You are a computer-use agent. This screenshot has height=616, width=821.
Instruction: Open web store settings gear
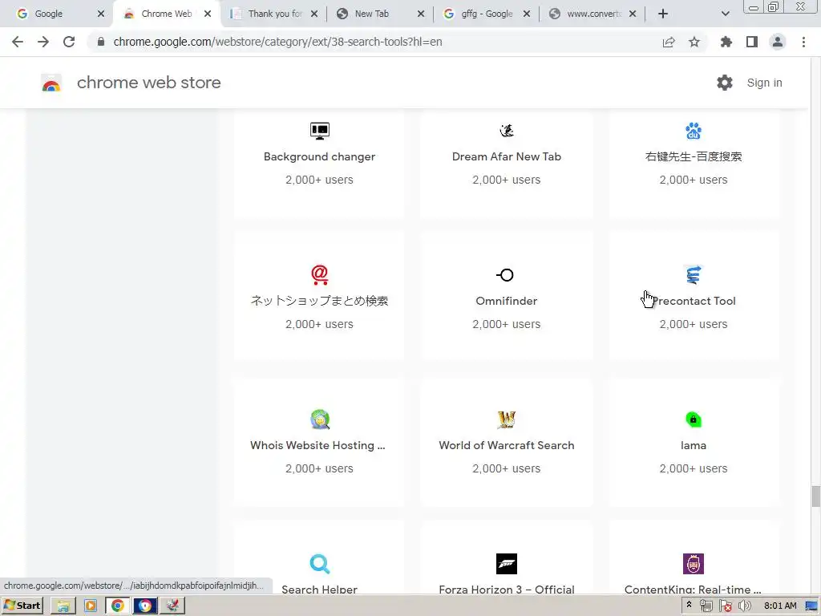click(725, 83)
